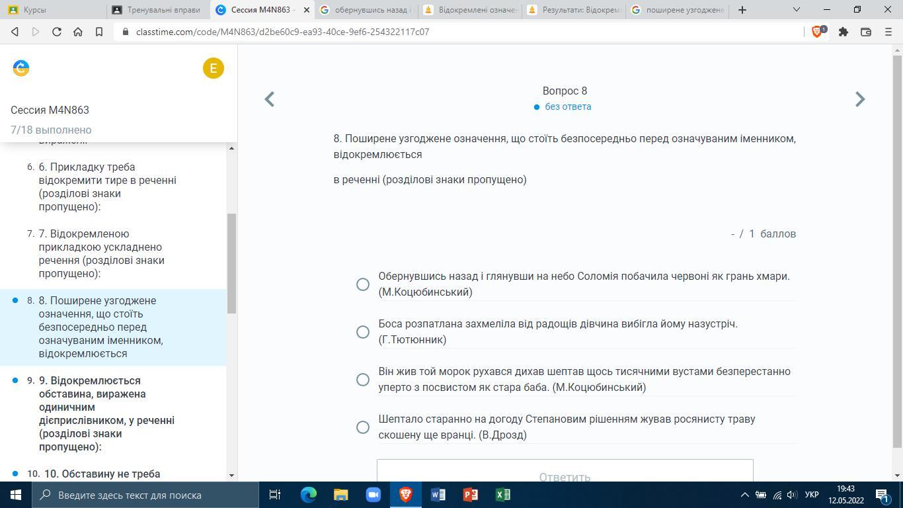This screenshot has height=508, width=903.
Task: Click the Windows search box
Action: click(x=145, y=495)
